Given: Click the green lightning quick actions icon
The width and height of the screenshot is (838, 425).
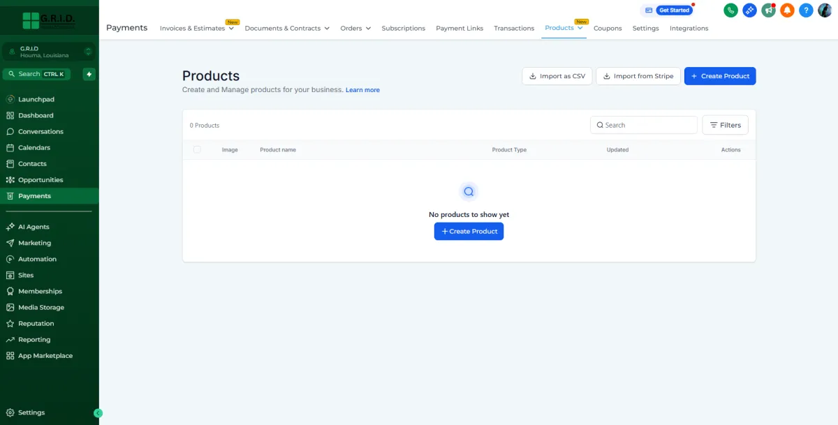Looking at the screenshot, I should (89, 74).
